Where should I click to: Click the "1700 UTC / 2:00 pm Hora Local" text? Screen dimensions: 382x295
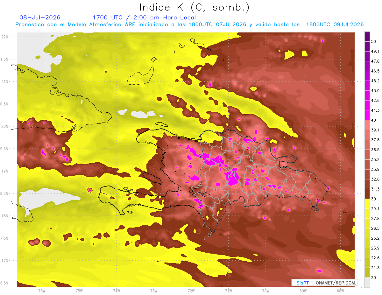tap(144, 18)
